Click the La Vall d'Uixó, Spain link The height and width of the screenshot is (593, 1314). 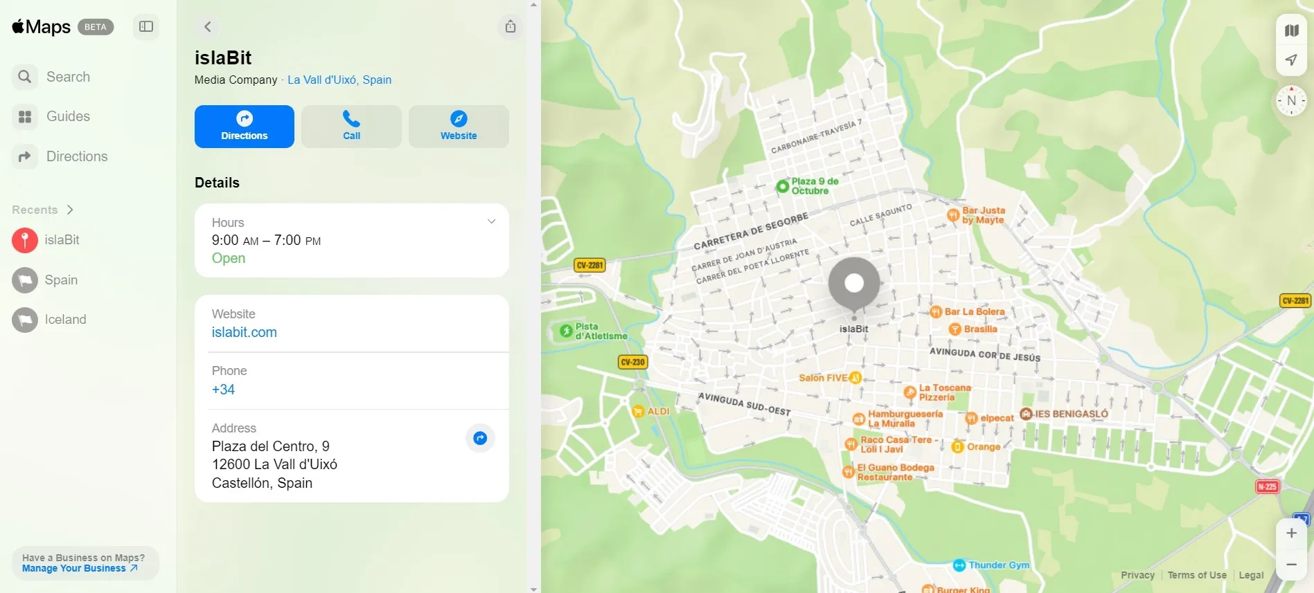[x=339, y=80]
